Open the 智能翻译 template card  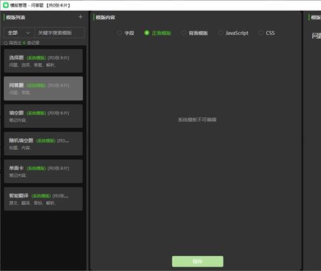[x=43, y=199]
